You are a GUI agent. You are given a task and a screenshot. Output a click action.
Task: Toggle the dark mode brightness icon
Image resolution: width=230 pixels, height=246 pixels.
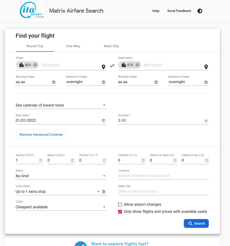(x=200, y=11)
